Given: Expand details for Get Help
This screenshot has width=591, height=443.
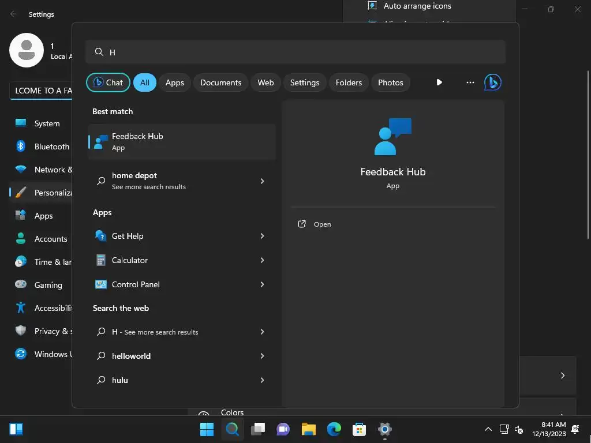Looking at the screenshot, I should [262, 236].
